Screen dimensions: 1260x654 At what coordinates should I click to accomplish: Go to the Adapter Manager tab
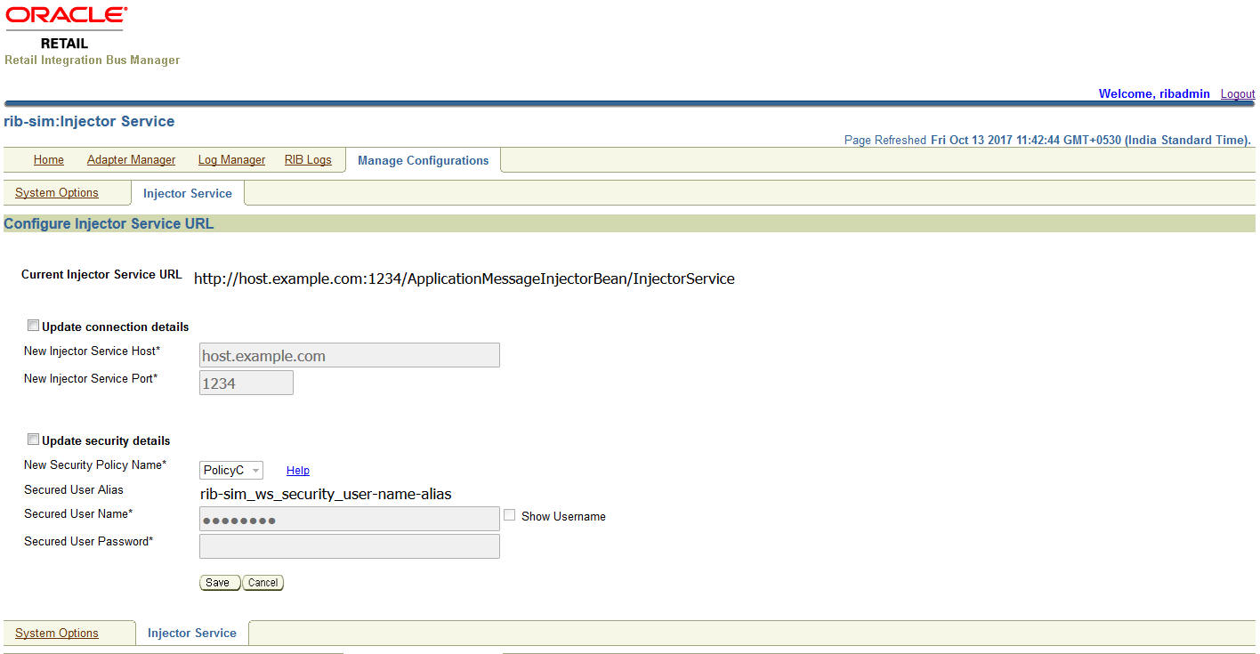(131, 160)
